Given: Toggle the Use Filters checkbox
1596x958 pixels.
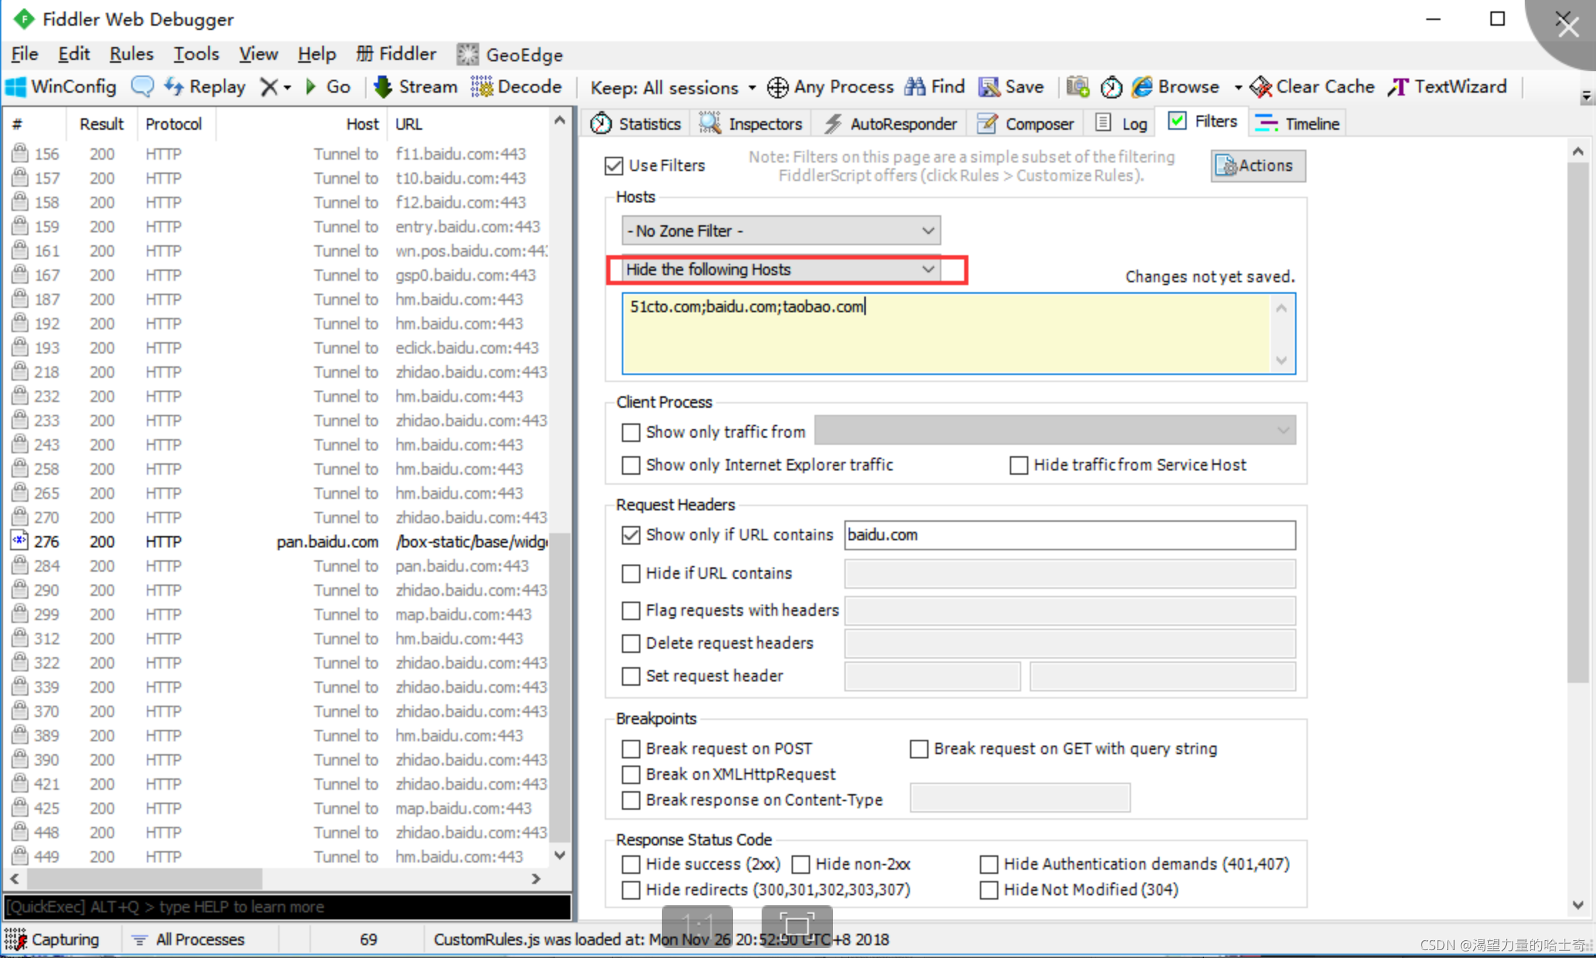Looking at the screenshot, I should (612, 165).
